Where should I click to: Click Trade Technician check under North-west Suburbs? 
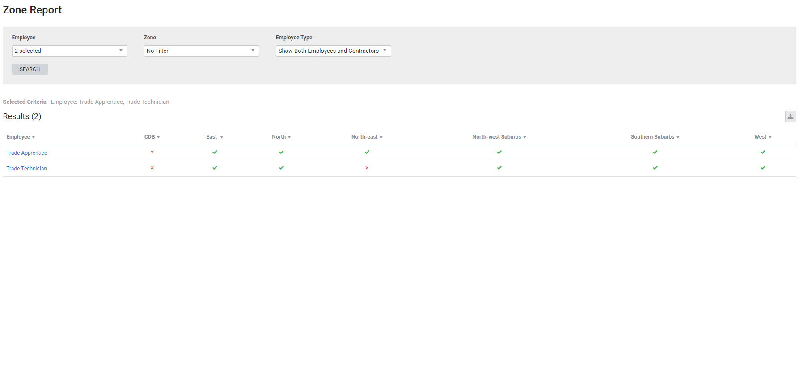(x=499, y=168)
